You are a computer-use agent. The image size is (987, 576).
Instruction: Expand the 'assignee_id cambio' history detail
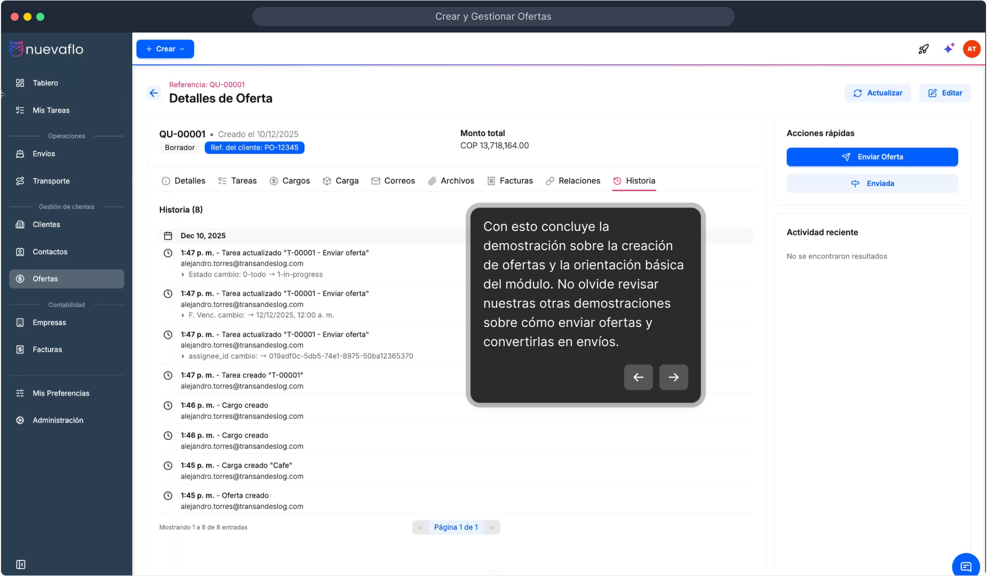[183, 356]
